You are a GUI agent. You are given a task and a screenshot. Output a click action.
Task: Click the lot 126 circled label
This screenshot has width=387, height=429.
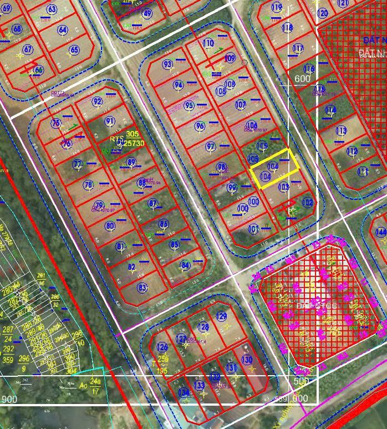[162, 347]
